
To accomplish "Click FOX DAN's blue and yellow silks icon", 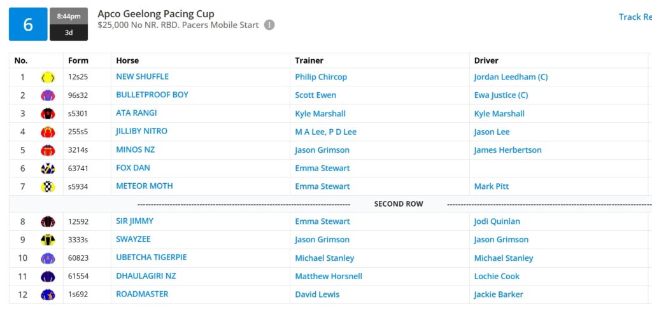I will click(48, 169).
